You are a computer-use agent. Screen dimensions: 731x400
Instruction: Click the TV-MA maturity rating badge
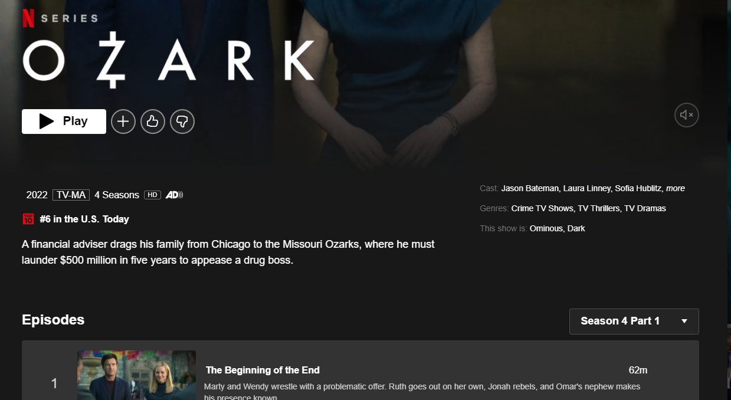(71, 195)
